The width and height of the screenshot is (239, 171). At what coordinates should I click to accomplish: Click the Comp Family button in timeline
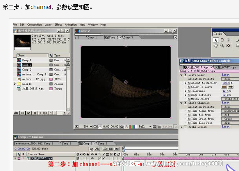pyautogui.click(x=91, y=149)
